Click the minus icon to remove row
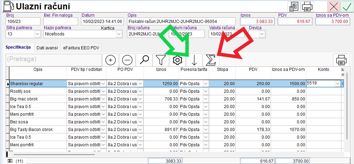 point(127,60)
